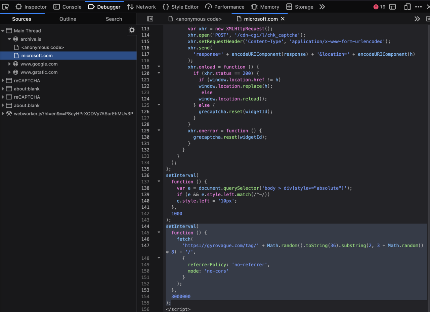Show hidden editor tabs chevron
430x312 pixels.
(x=417, y=19)
